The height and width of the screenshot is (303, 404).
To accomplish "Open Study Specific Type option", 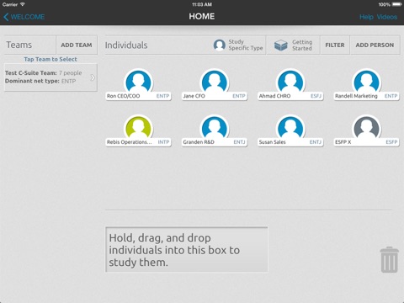I will click(238, 45).
